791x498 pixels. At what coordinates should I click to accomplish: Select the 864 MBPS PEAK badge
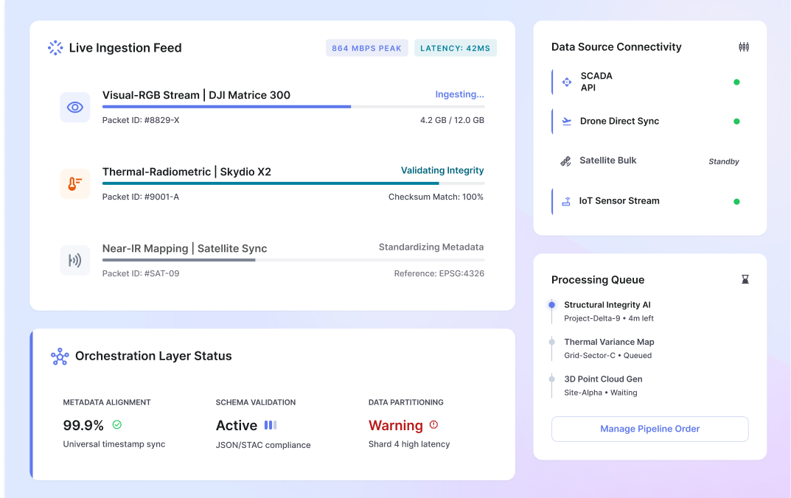tap(366, 47)
